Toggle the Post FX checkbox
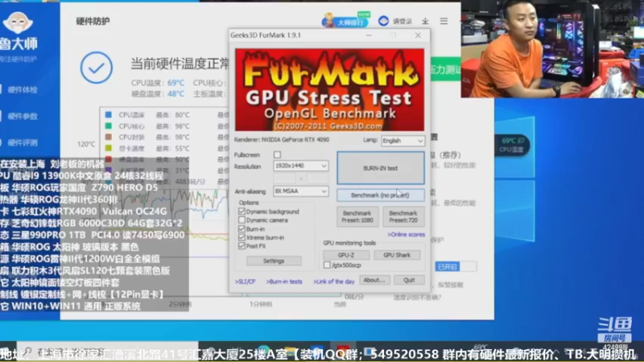 [x=242, y=246]
